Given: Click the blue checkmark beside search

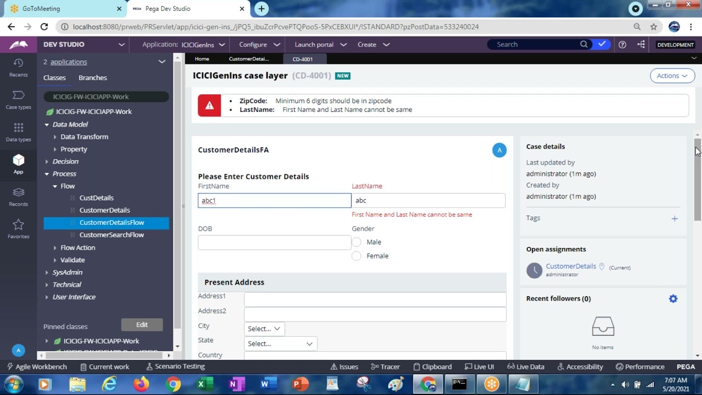Looking at the screenshot, I should click(x=602, y=44).
